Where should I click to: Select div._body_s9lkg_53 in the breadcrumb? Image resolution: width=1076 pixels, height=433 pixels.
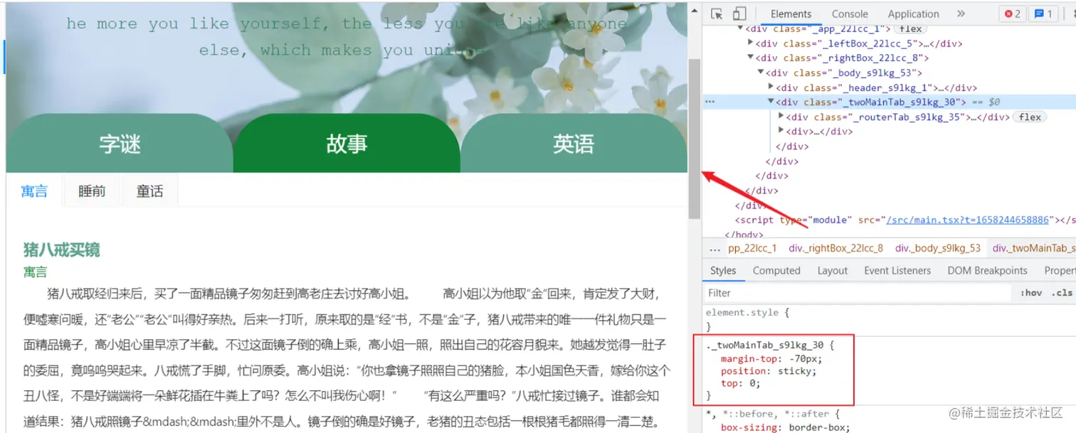click(x=938, y=248)
